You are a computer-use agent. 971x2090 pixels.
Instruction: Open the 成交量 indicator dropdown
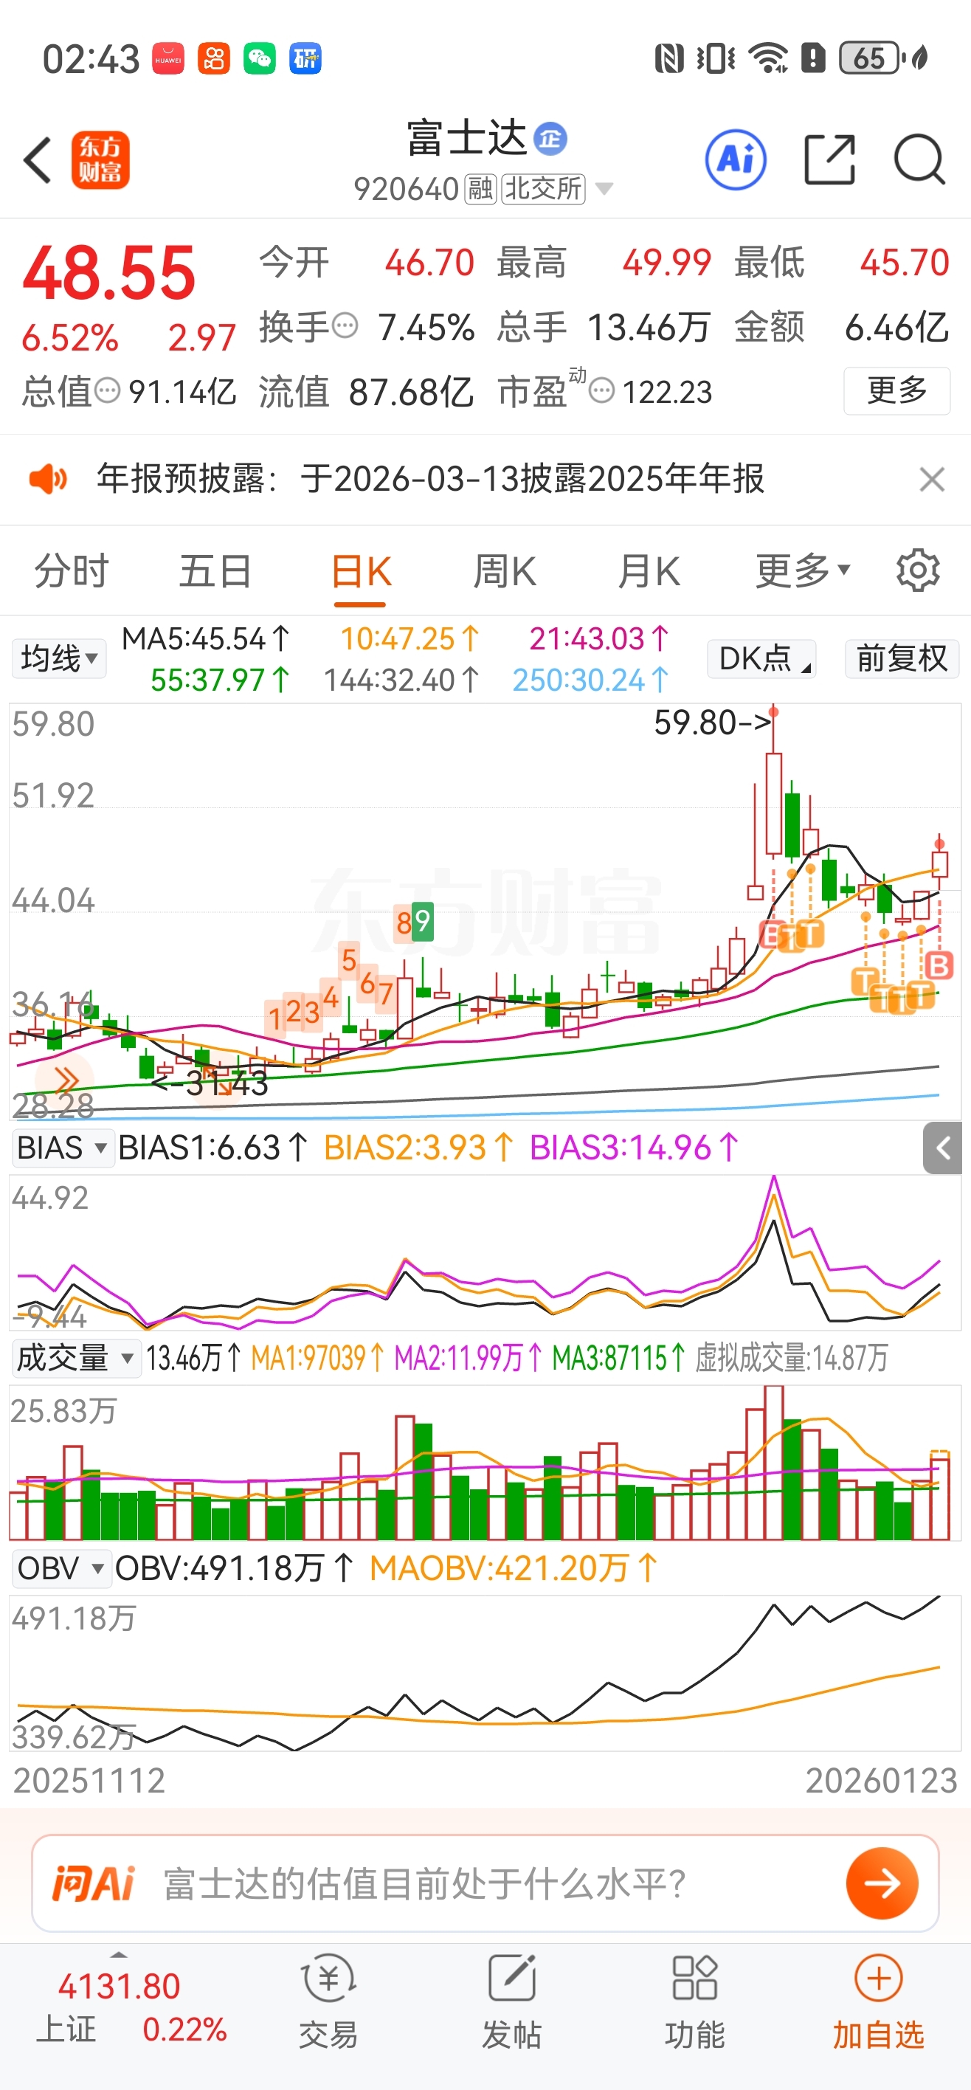point(75,1357)
